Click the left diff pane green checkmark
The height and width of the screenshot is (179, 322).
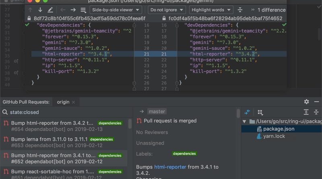[x=27, y=25]
